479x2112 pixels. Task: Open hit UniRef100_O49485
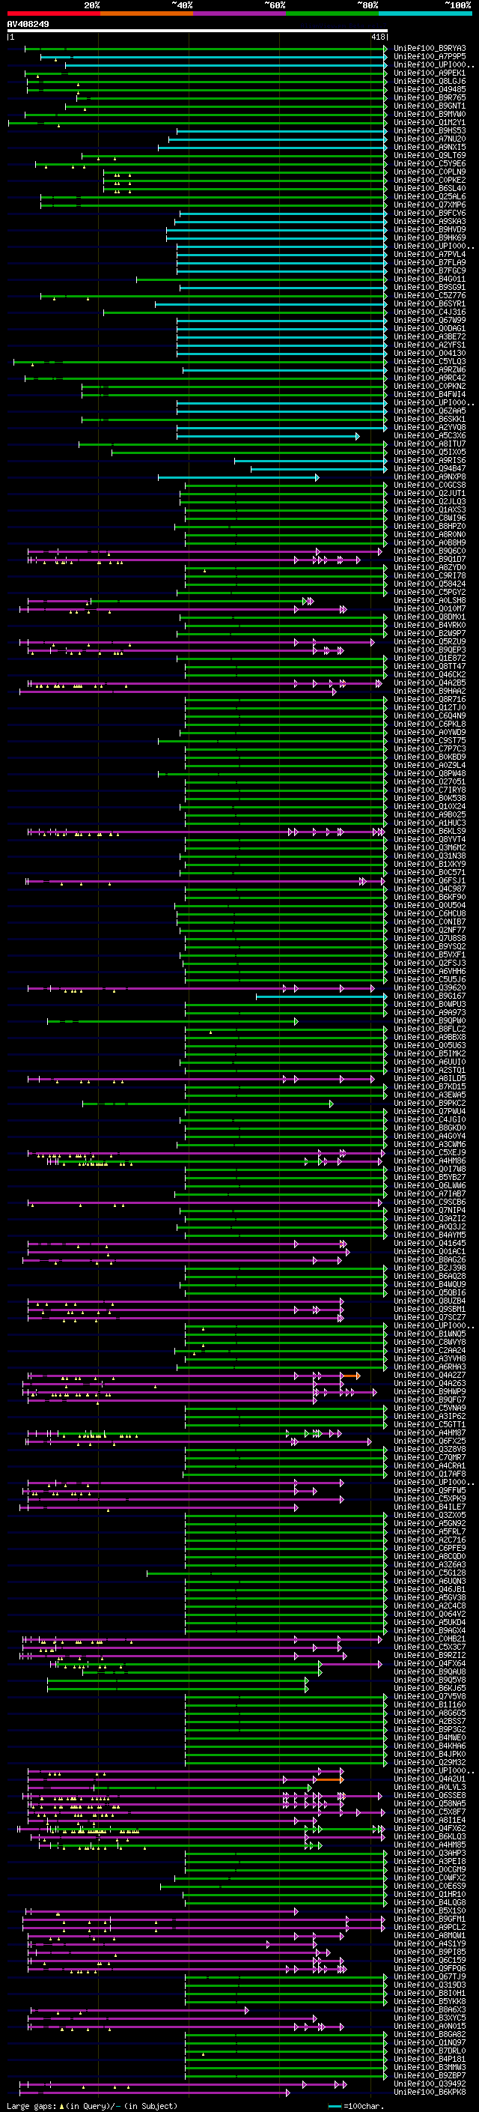click(x=430, y=89)
